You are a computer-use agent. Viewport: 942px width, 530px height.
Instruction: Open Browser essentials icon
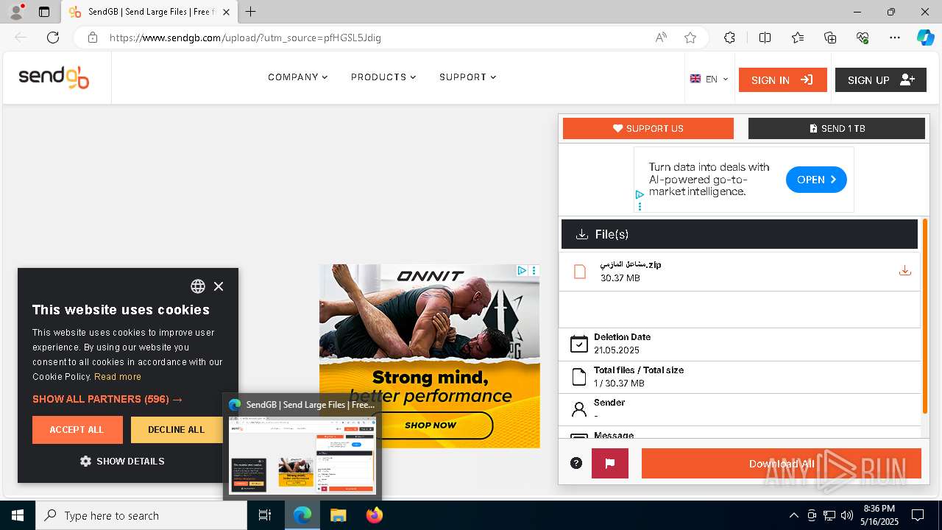click(863, 38)
